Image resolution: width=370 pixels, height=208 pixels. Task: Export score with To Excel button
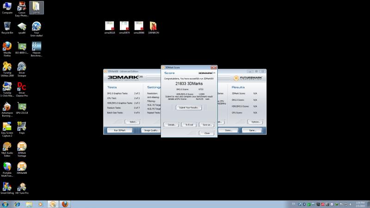pos(189,125)
